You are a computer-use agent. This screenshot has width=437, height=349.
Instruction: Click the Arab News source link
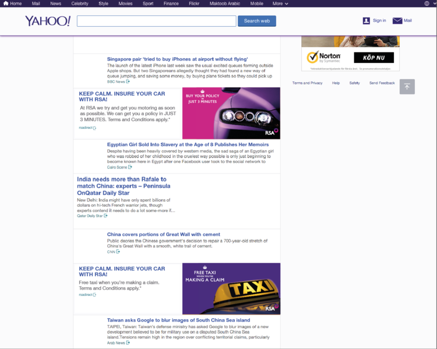pos(116,343)
